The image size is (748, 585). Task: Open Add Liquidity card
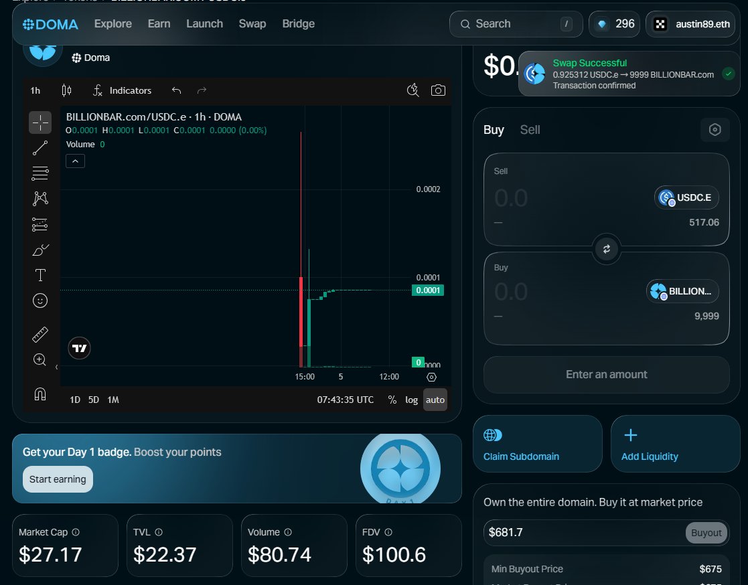click(x=676, y=444)
